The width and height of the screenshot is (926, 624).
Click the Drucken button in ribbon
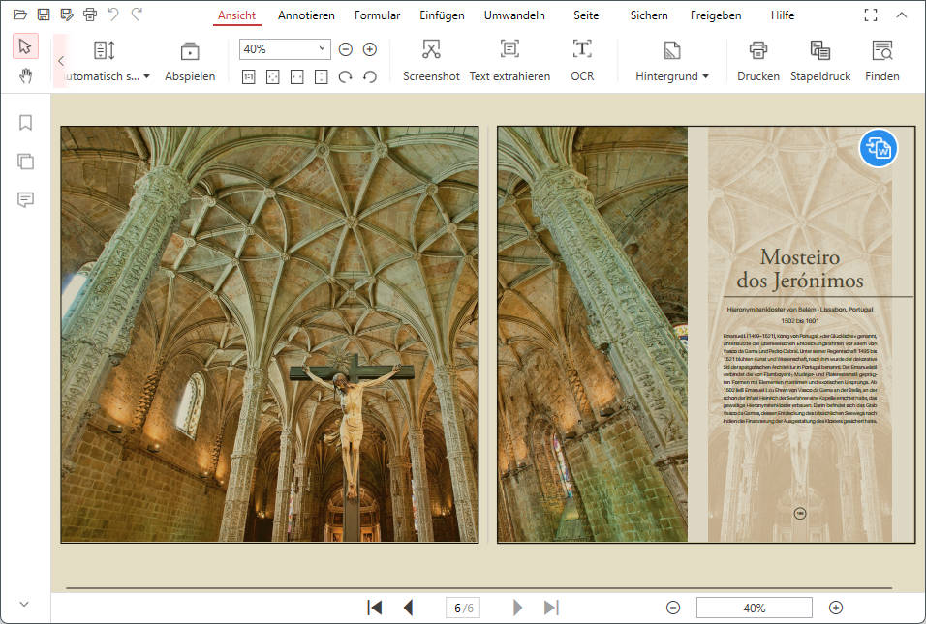(758, 60)
